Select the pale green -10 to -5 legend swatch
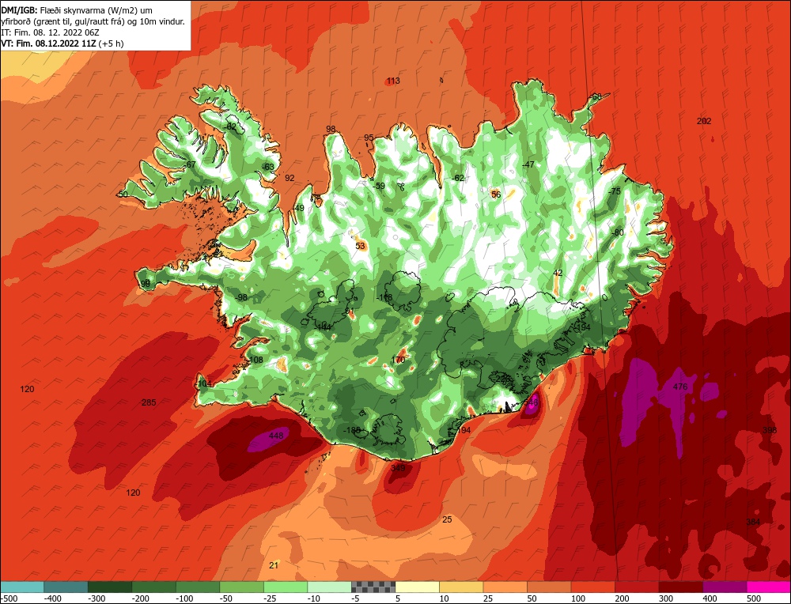This screenshot has width=791, height=604. point(330,587)
